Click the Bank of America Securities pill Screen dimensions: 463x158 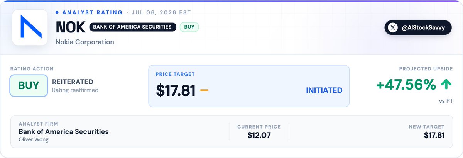point(133,27)
